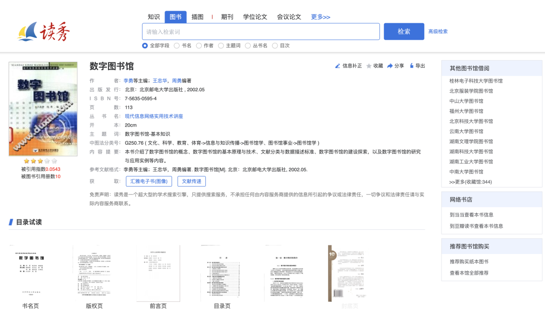Click the 信息补正 pencil icon

click(x=338, y=66)
